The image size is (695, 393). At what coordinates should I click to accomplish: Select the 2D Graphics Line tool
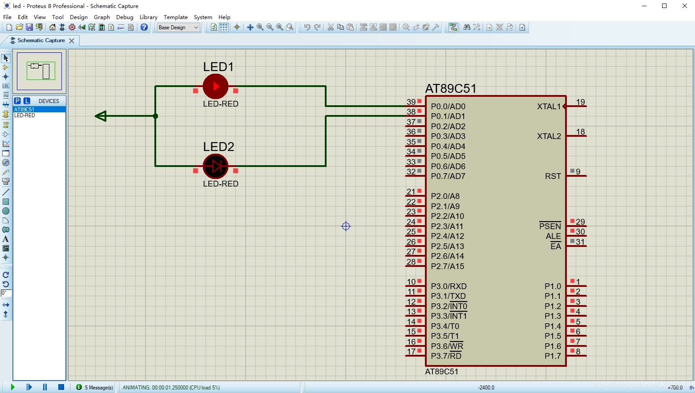click(6, 192)
